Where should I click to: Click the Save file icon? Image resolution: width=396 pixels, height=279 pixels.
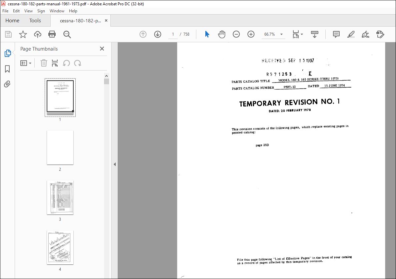pyautogui.click(x=8, y=34)
